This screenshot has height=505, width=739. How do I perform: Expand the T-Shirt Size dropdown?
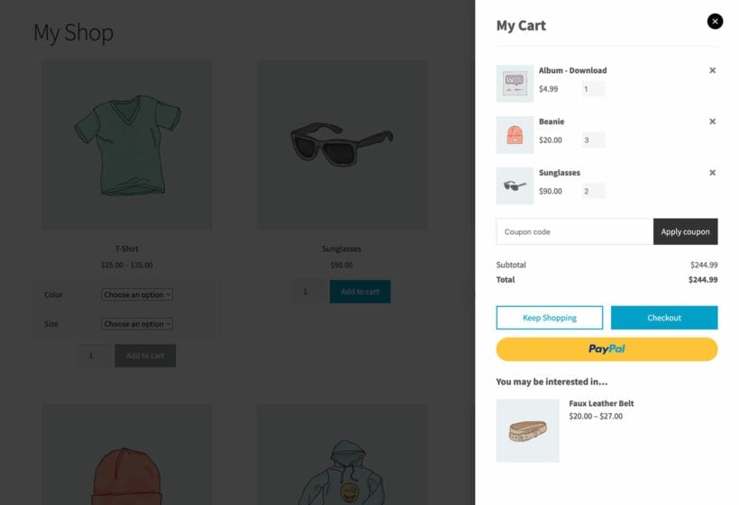pos(137,324)
